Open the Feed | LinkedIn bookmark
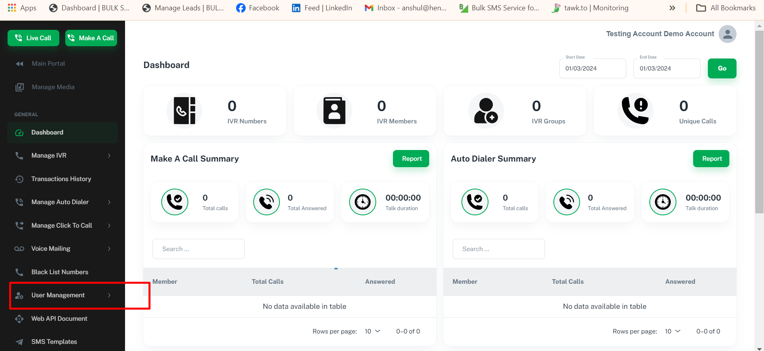764x351 pixels. tap(322, 8)
